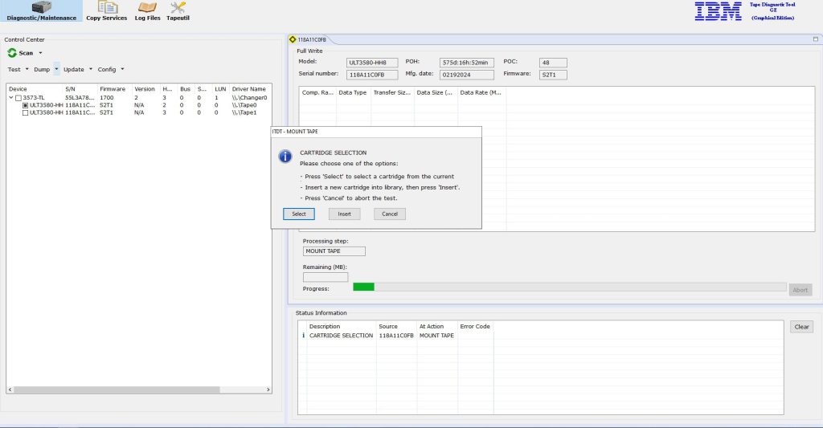Click the Version column header
823x428 pixels.
145,89
